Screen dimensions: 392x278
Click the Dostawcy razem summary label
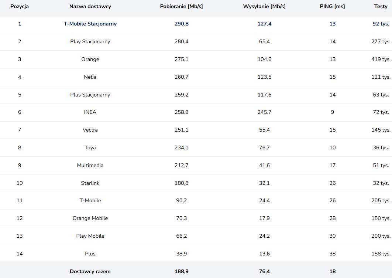click(x=90, y=271)
